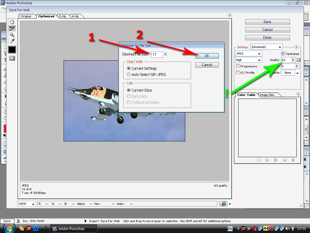Image resolution: width=310 pixels, height=233 pixels.
Task: Click the quality mask button beside Quality
Action: (x=298, y=60)
